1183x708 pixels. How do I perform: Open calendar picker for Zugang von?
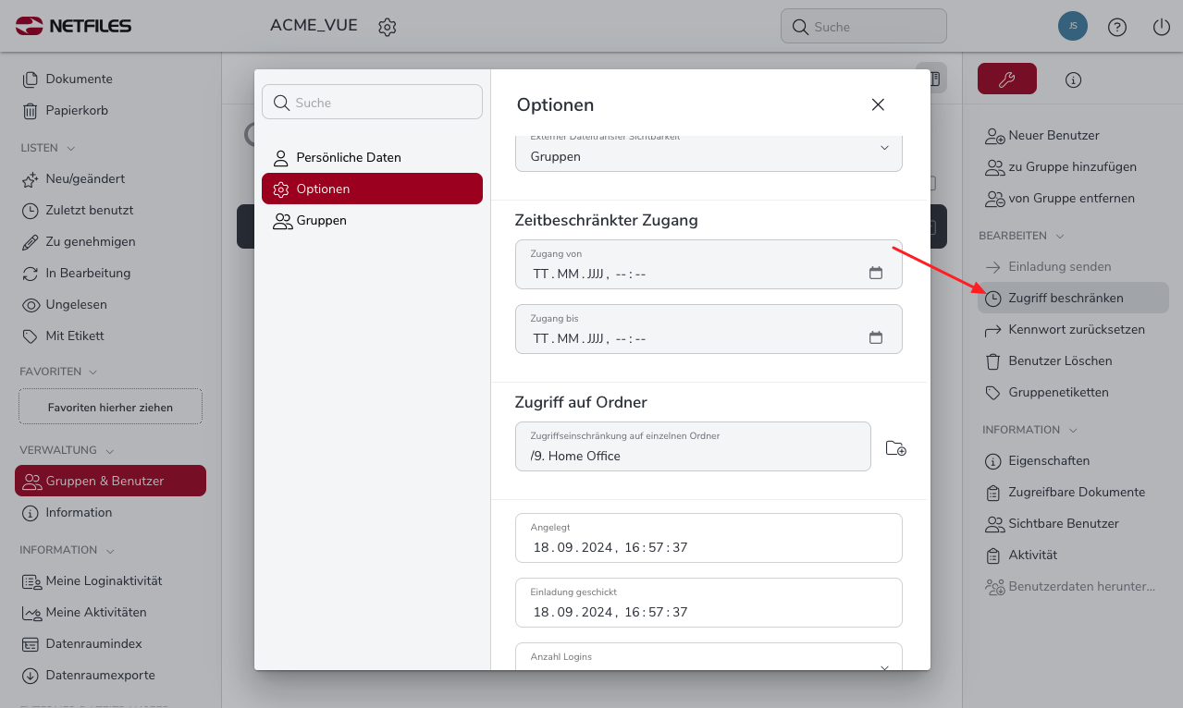click(875, 273)
